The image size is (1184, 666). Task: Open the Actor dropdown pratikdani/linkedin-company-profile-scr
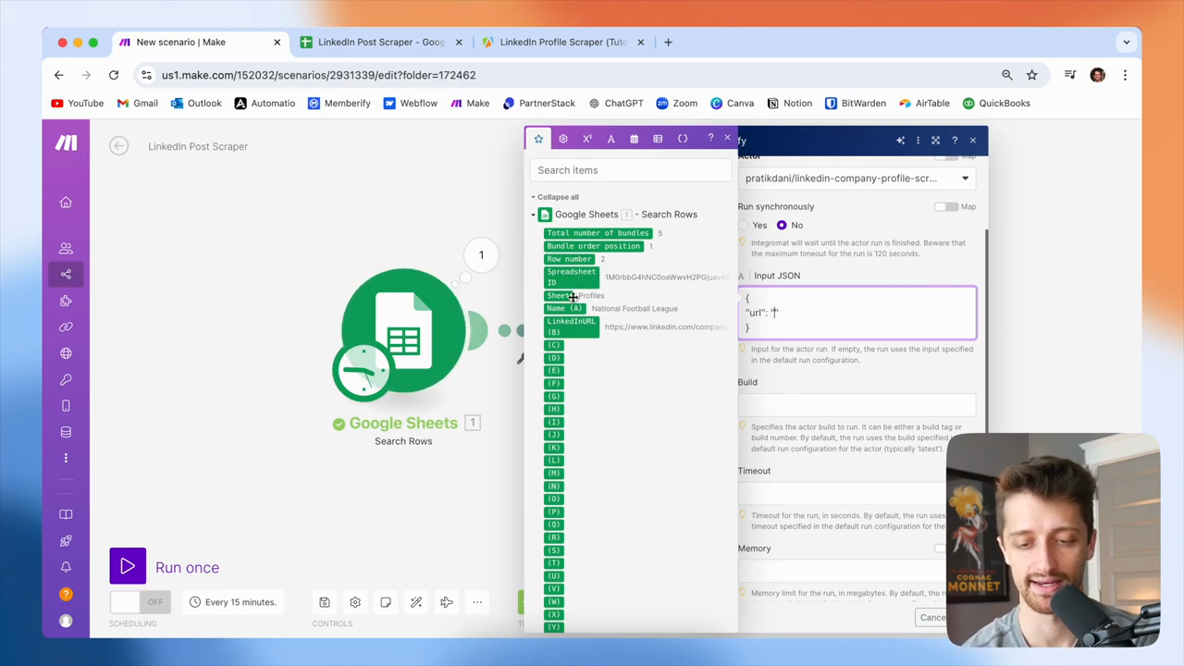857,179
